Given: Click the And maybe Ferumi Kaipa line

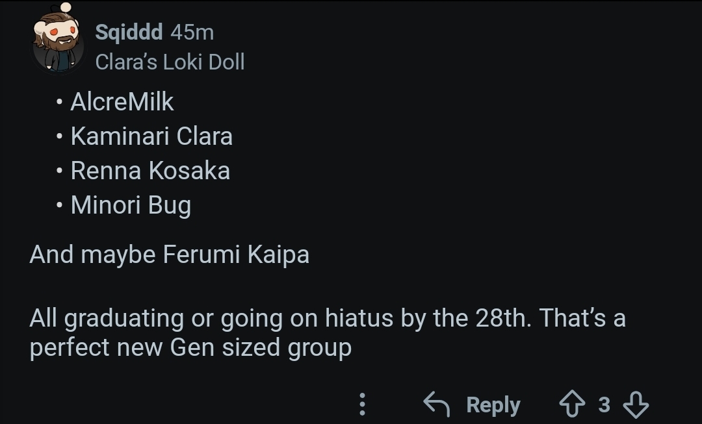Looking at the screenshot, I should pyautogui.click(x=169, y=255).
